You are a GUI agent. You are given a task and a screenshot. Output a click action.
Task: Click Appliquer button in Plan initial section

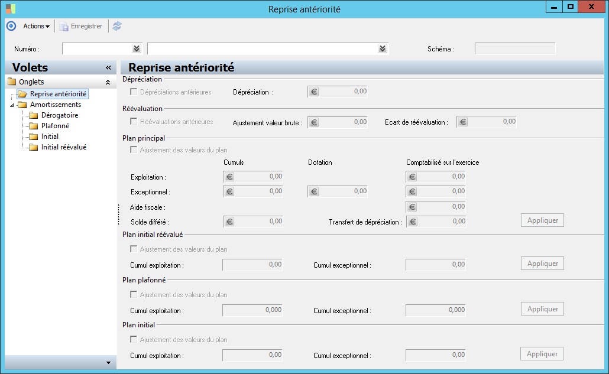coord(542,354)
